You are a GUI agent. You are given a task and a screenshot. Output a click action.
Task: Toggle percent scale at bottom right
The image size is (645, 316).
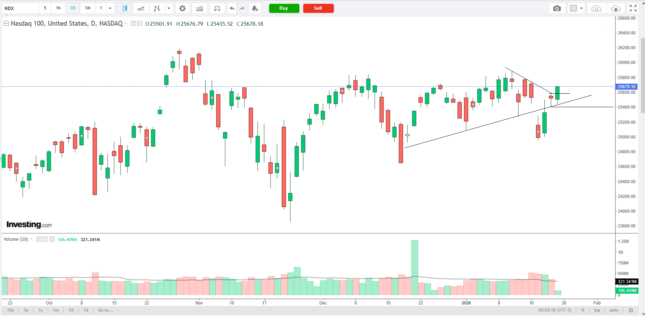583,310
